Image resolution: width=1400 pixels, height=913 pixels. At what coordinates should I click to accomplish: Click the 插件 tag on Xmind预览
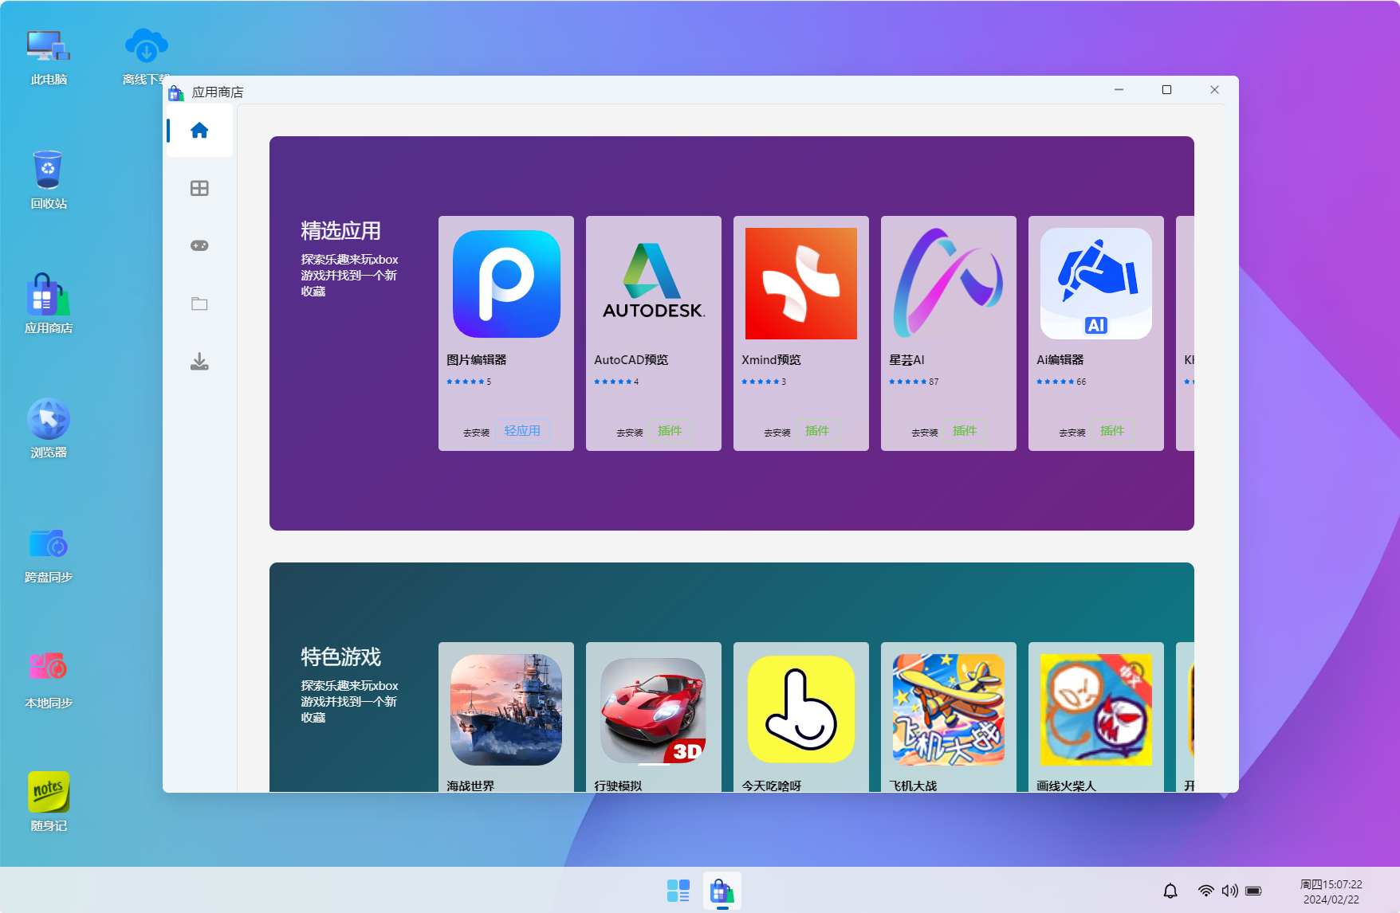pos(817,431)
